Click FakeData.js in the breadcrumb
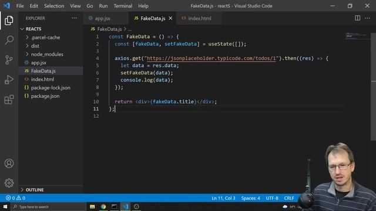This screenshot has height=211, width=376. click(109, 29)
